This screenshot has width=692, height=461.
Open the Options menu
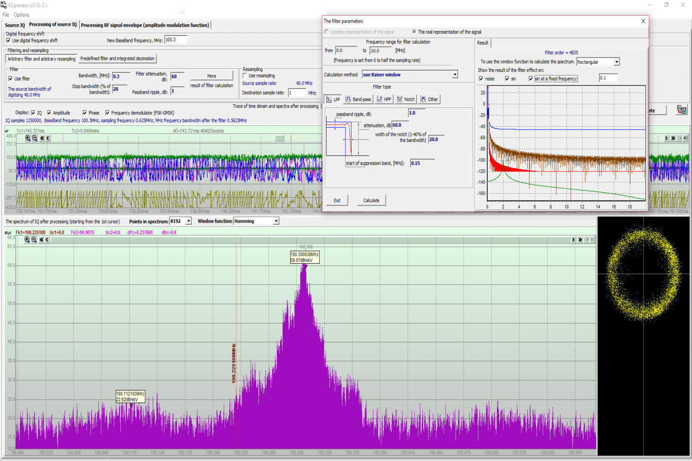pos(21,15)
